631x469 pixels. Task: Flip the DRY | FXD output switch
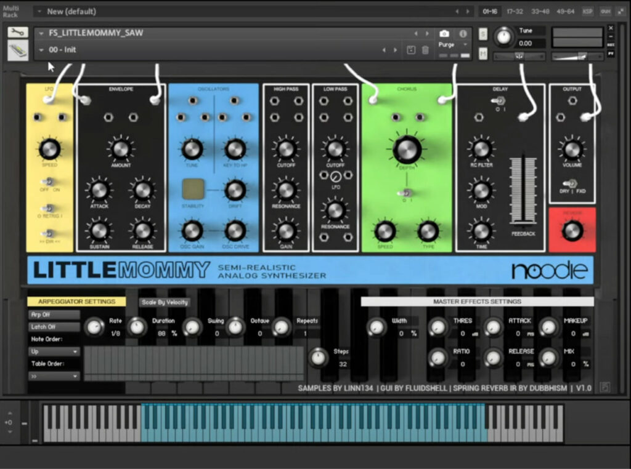click(572, 183)
